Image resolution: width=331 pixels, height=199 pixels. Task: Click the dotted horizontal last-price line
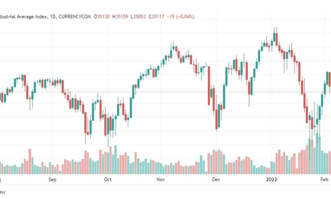(x=165, y=92)
